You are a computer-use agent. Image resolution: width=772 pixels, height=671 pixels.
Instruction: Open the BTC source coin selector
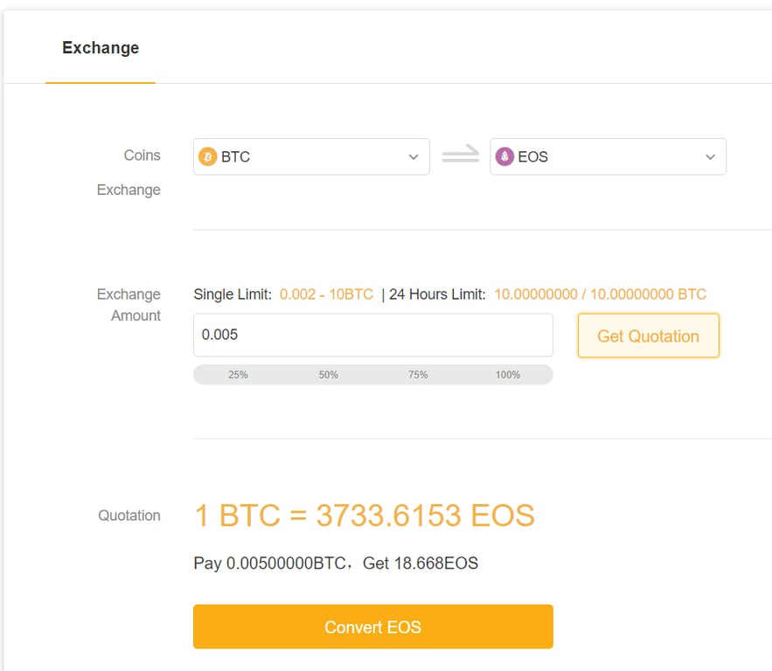point(310,157)
